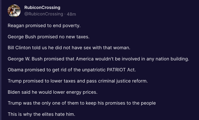Image resolution: width=199 pixels, height=120 pixels.
Task: Click the 48m post timestamp
Action: coord(71,14)
